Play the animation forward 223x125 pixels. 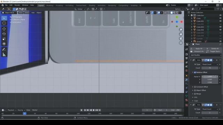(x=94, y=110)
